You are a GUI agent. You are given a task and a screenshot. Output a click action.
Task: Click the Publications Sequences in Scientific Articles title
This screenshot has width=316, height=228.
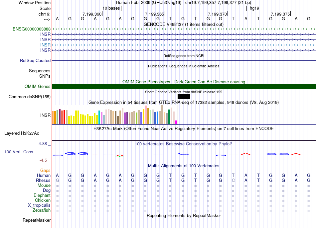pyautogui.click(x=184, y=66)
